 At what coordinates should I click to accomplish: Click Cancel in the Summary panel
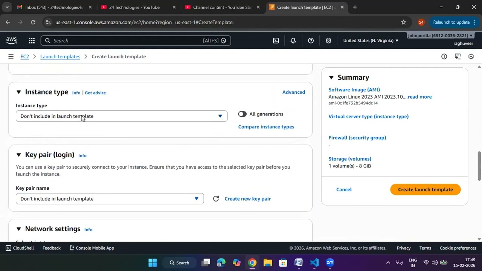344,189
